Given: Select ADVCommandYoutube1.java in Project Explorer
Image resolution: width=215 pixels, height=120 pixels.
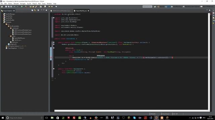Looking at the screenshot, I should pos(22,30).
